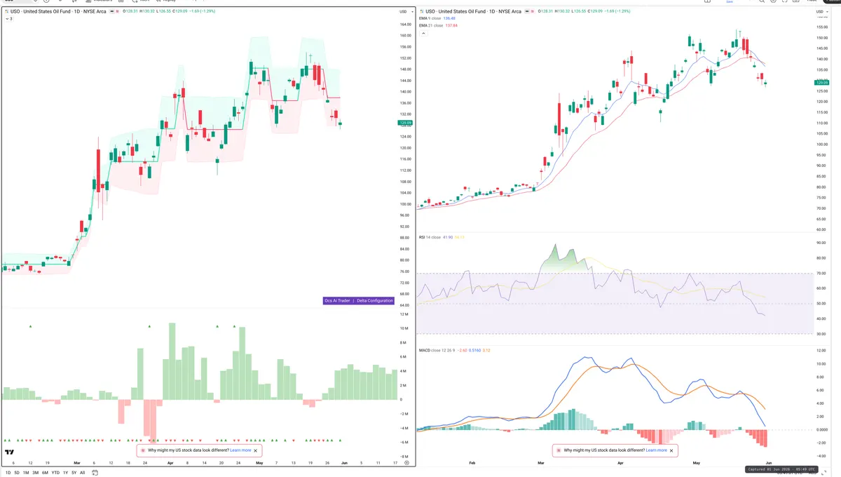This screenshot has width=841, height=477.
Task: Click the USO symbol title on left chart
Action: coord(58,11)
